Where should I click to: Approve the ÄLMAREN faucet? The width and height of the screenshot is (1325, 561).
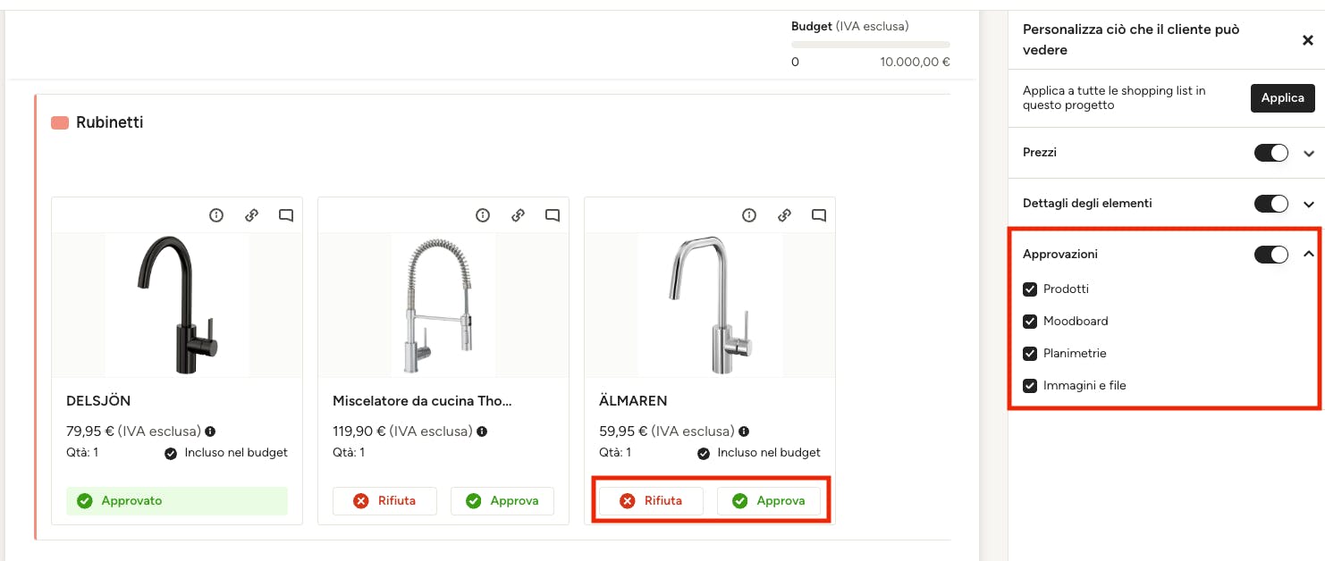pos(770,501)
